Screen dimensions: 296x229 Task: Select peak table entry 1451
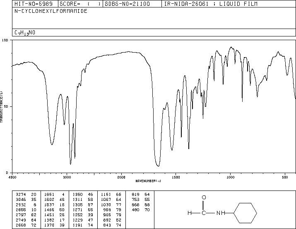49,215
